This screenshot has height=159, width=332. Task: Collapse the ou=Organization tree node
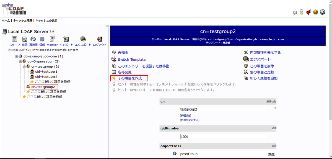(x=20, y=61)
